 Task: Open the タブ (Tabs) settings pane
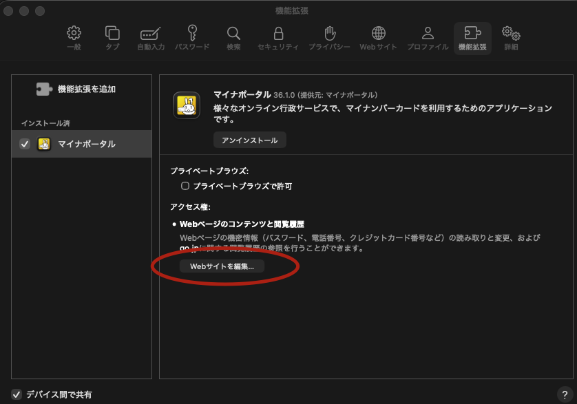112,39
